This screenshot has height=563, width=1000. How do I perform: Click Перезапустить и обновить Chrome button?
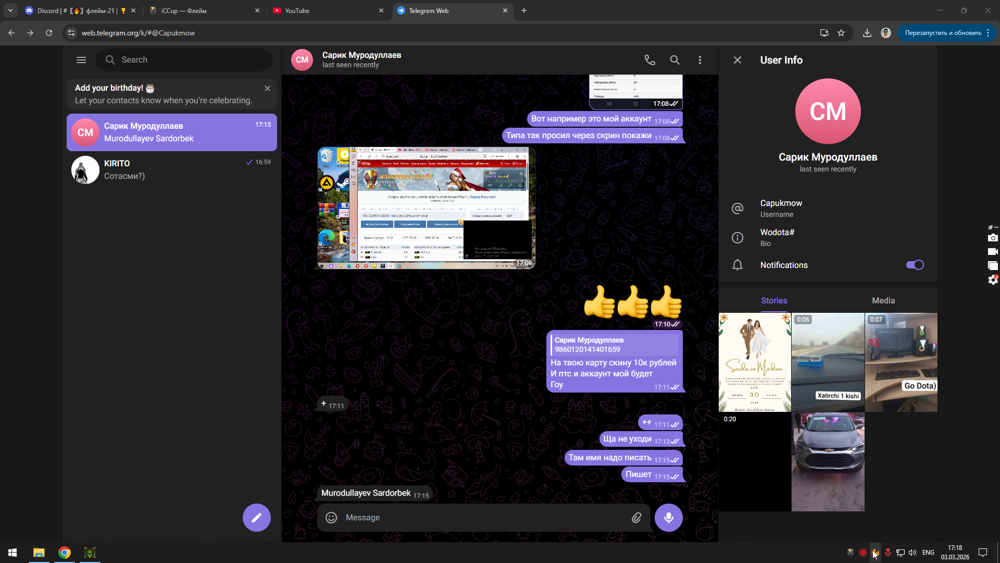(943, 33)
